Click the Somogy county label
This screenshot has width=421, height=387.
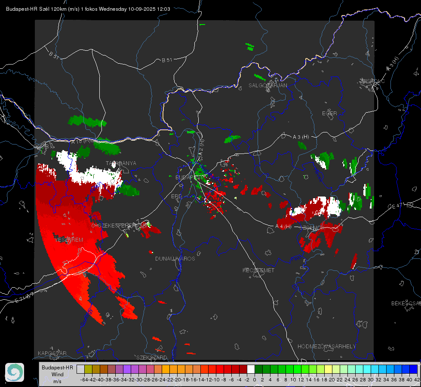click(86, 317)
